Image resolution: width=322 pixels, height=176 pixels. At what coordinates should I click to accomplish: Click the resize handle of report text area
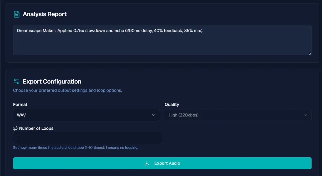point(310,53)
